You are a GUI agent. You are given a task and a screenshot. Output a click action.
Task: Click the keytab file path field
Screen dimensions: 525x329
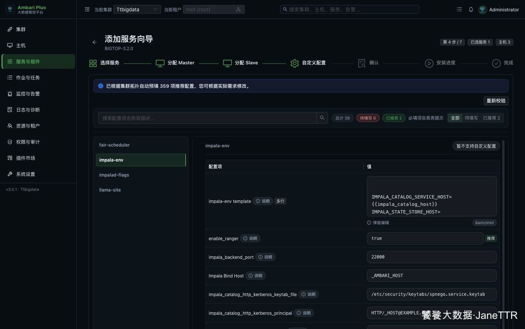(432, 294)
